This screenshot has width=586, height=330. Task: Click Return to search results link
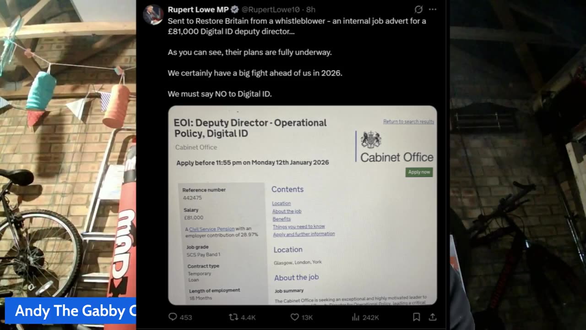coord(408,121)
